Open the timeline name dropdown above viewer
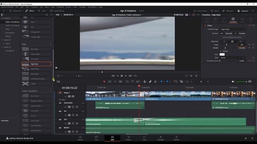257x144 pixels. point(127,15)
